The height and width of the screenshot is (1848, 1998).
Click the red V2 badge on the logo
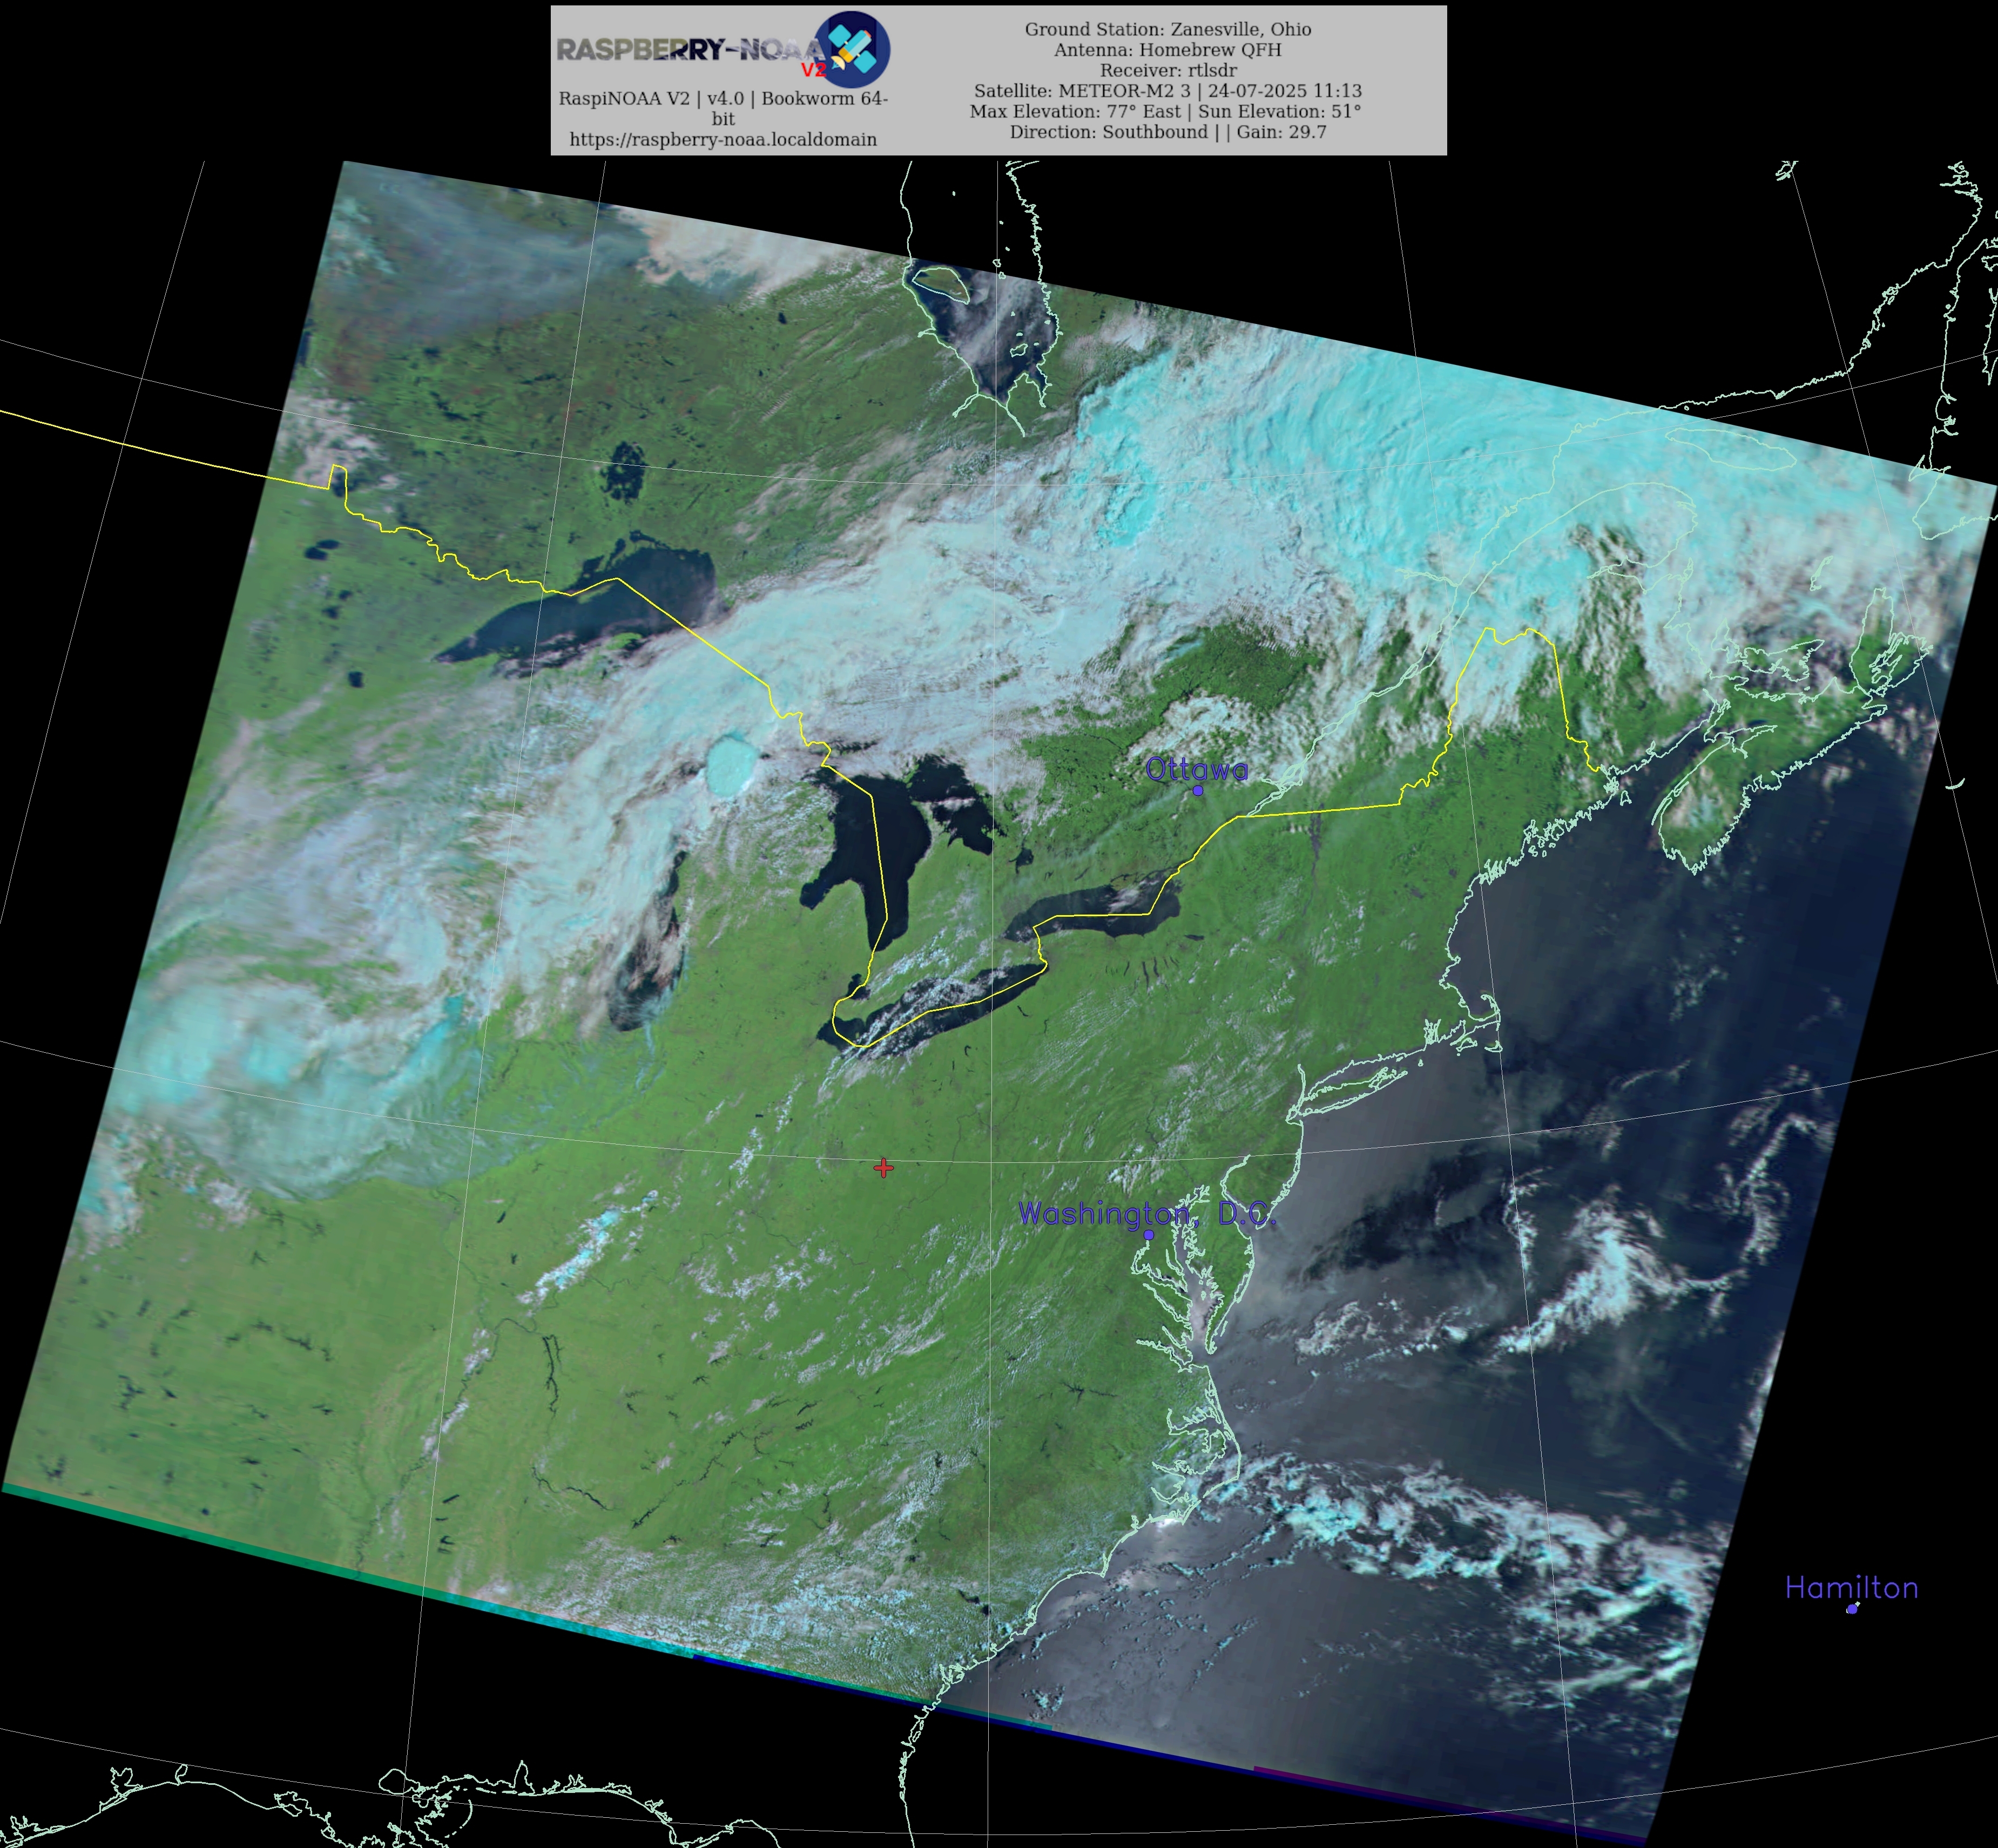click(x=813, y=70)
